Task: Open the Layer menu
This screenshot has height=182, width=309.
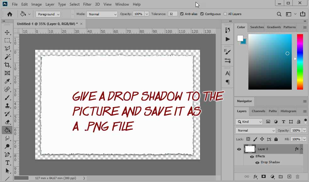Action: [x=50, y=4]
